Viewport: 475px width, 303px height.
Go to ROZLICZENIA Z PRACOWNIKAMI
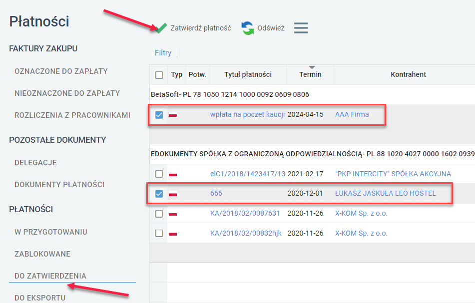coord(72,115)
